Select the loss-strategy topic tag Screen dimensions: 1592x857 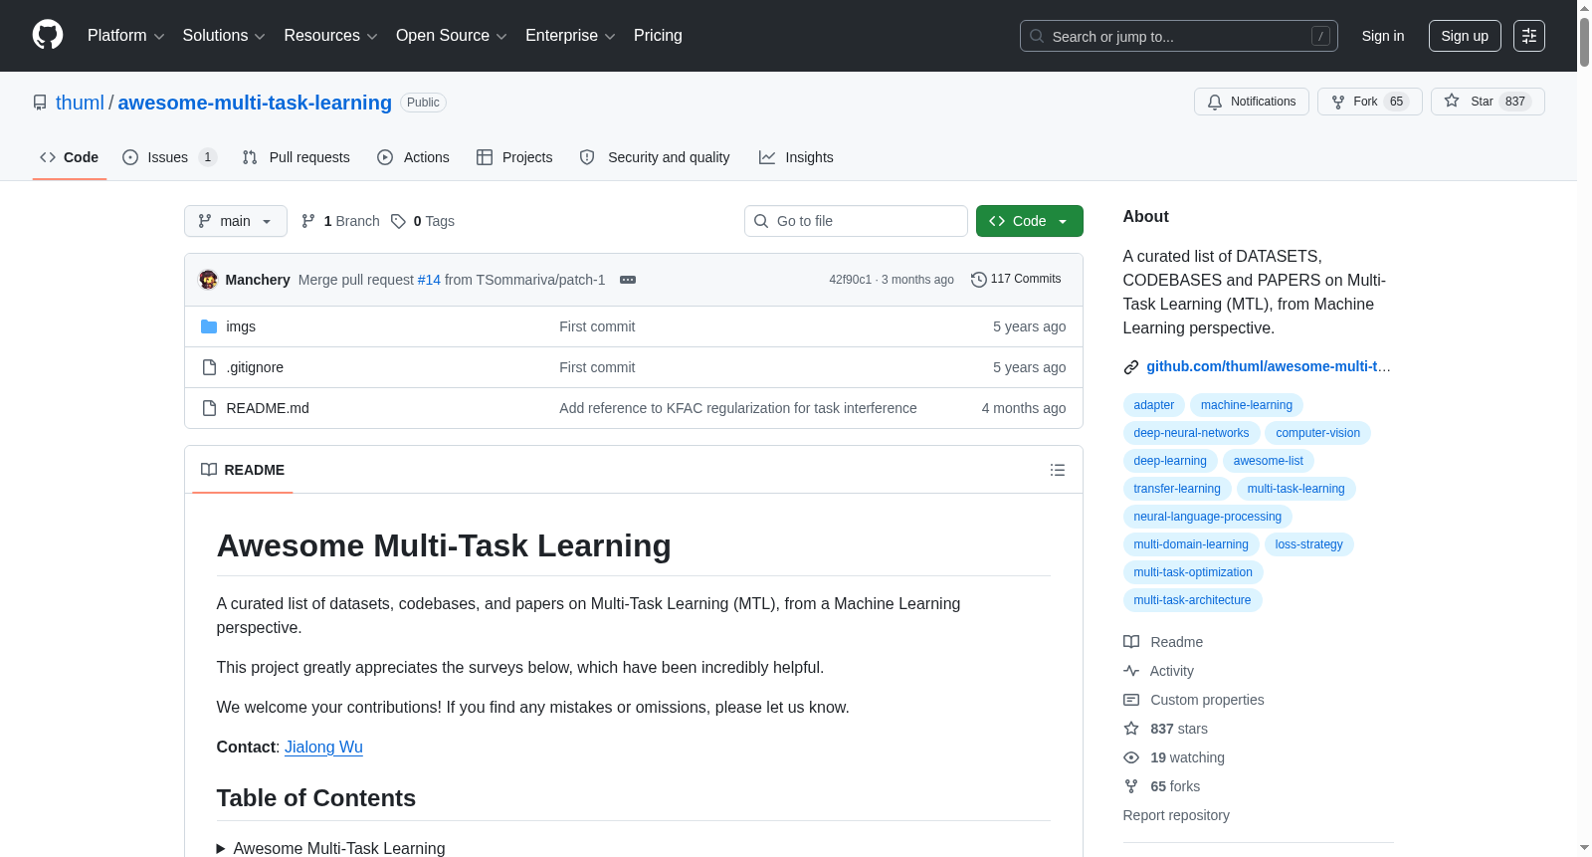1308,544
